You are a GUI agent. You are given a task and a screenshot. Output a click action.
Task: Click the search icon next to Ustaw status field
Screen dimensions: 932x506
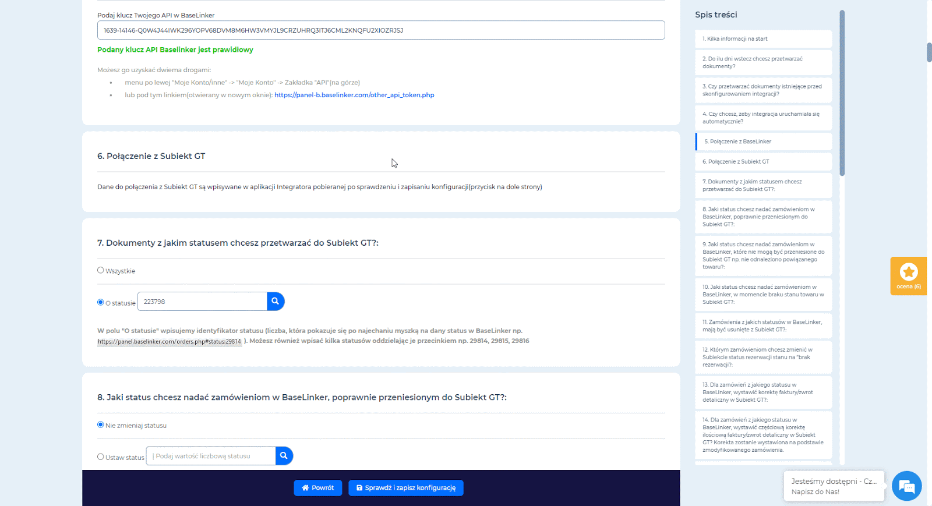[284, 456]
